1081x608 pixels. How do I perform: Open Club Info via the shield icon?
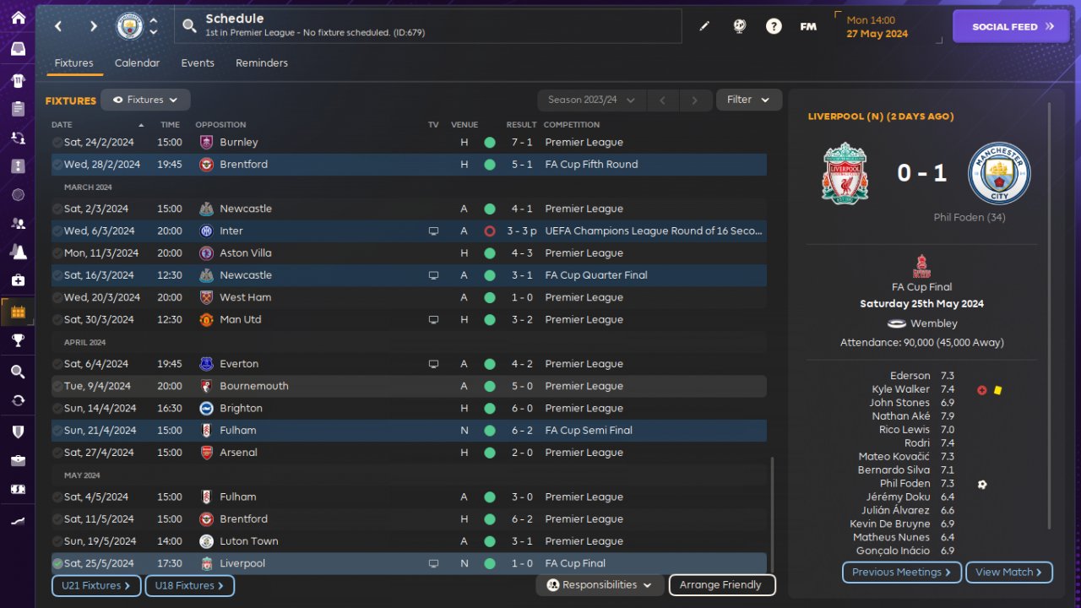coord(18,432)
